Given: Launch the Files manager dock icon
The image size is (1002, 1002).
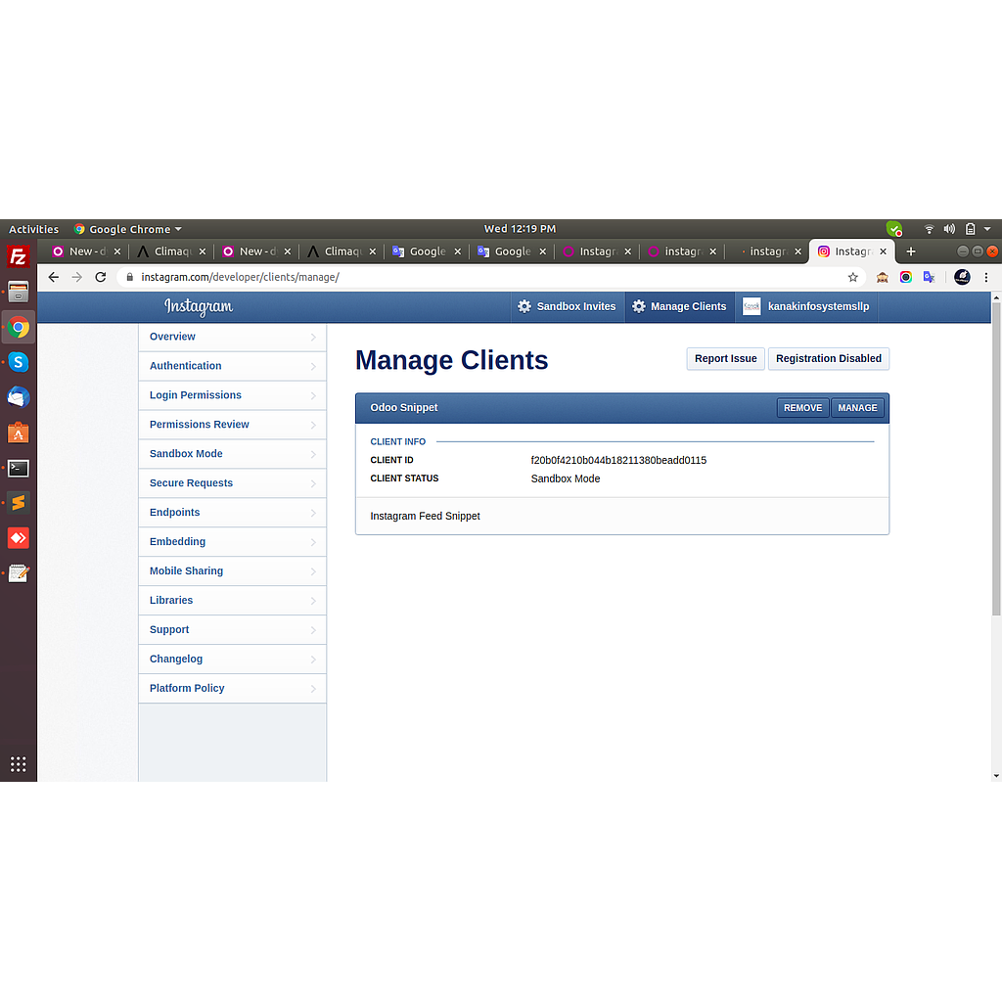Looking at the screenshot, I should 18,292.
